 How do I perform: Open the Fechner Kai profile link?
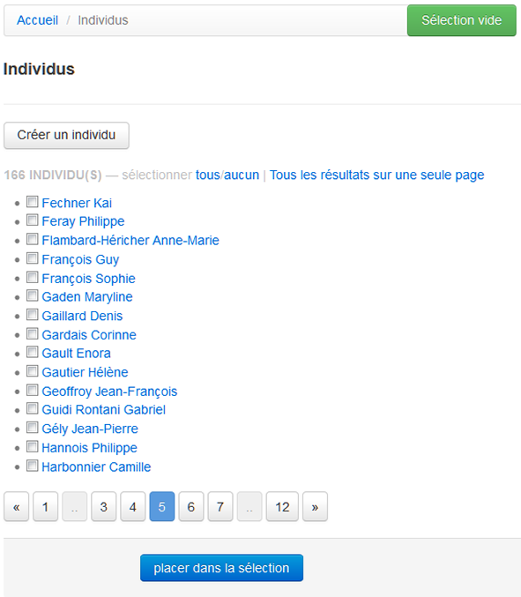point(77,203)
